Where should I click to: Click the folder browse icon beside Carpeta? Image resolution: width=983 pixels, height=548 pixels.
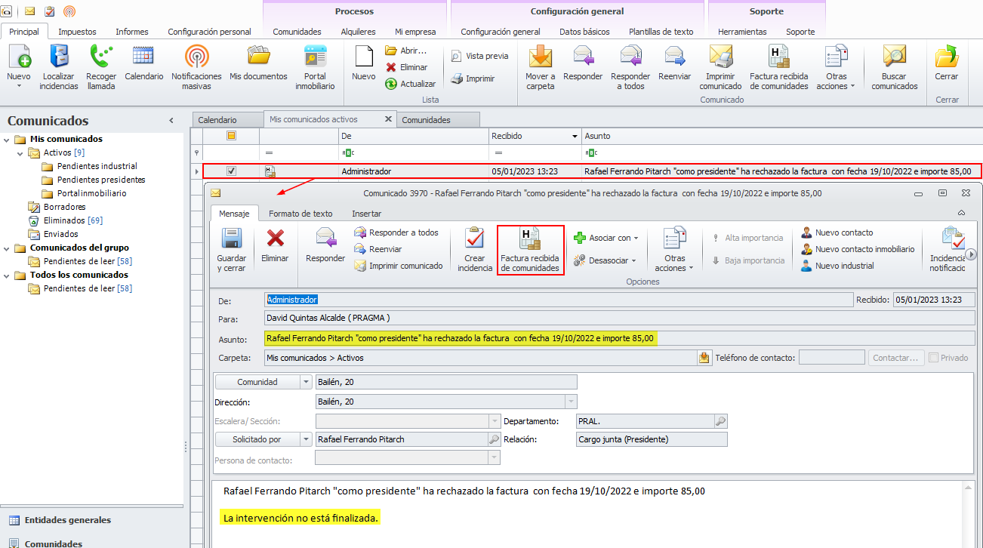pos(704,358)
